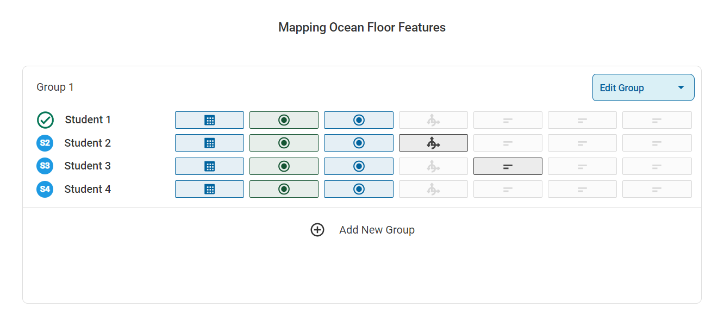This screenshot has width=724, height=327.
Task: Click the Add New Group link
Action: 377,230
